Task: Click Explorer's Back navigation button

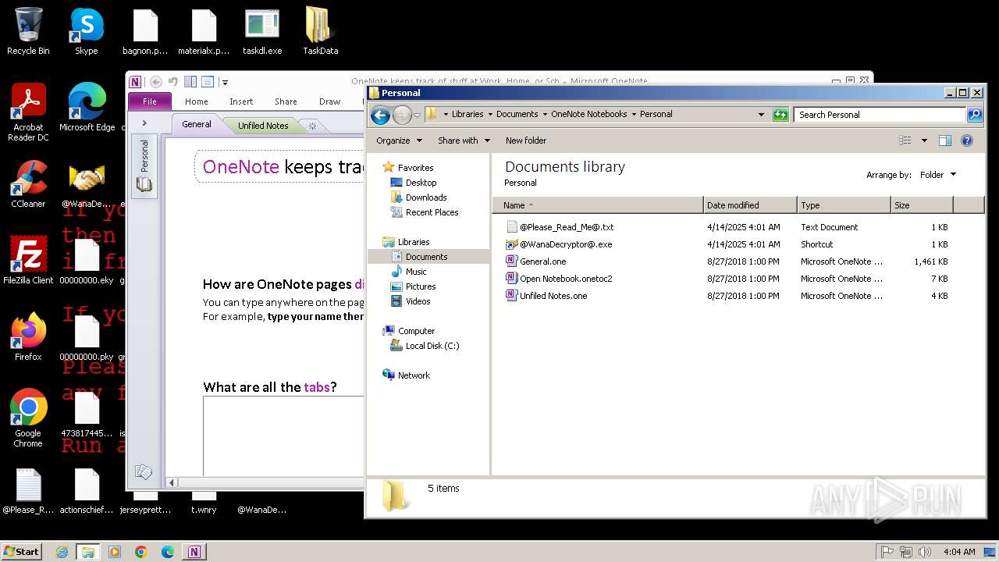Action: [380, 115]
